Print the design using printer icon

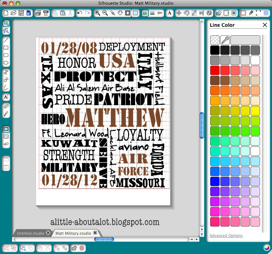coord(38,13)
